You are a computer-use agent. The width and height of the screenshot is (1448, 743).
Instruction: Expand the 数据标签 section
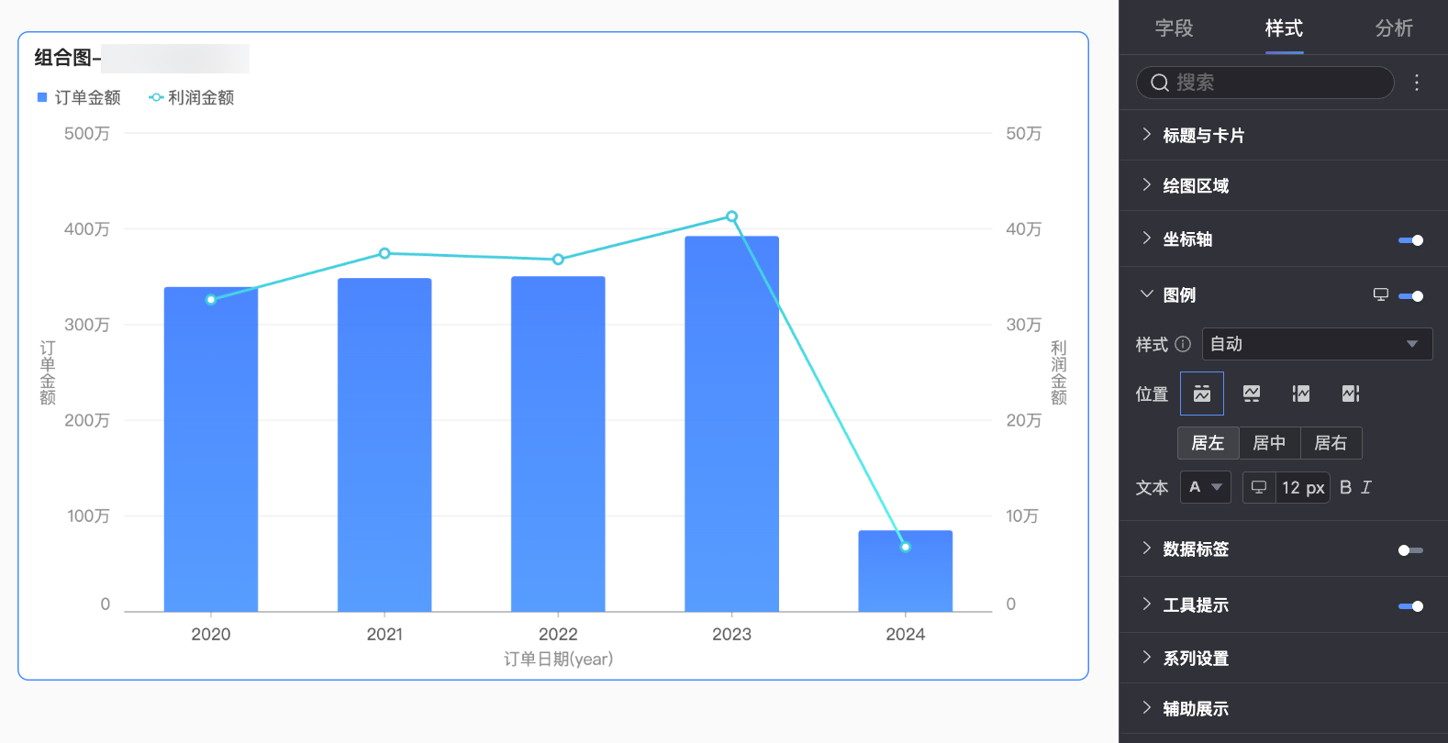(x=1195, y=549)
